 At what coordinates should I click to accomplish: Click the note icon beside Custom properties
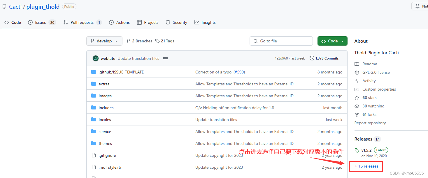[x=357, y=89]
